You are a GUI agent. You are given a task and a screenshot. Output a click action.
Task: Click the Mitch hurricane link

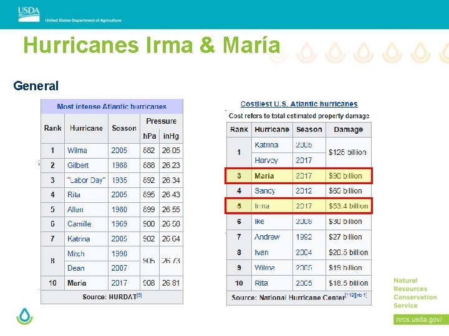(x=76, y=253)
